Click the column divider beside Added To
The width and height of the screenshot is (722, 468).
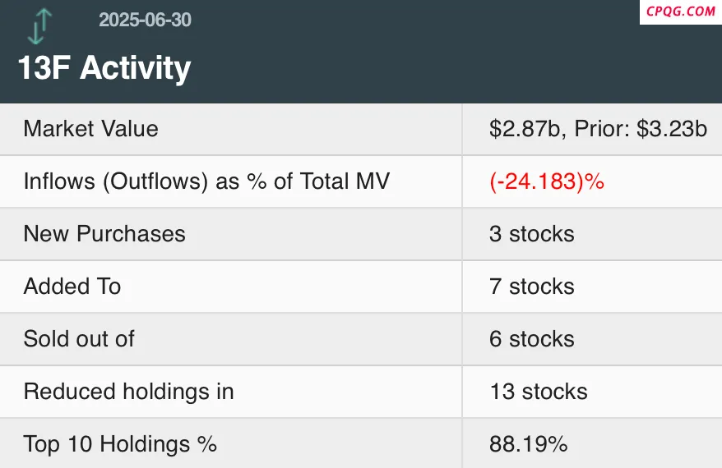462,286
